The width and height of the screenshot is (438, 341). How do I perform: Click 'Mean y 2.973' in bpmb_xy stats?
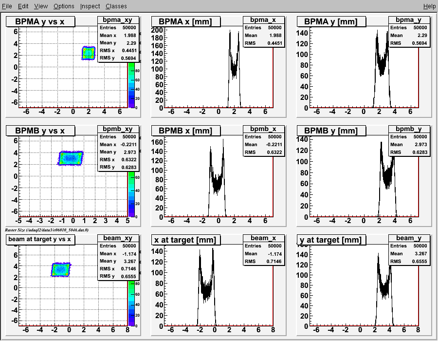[x=118, y=152]
